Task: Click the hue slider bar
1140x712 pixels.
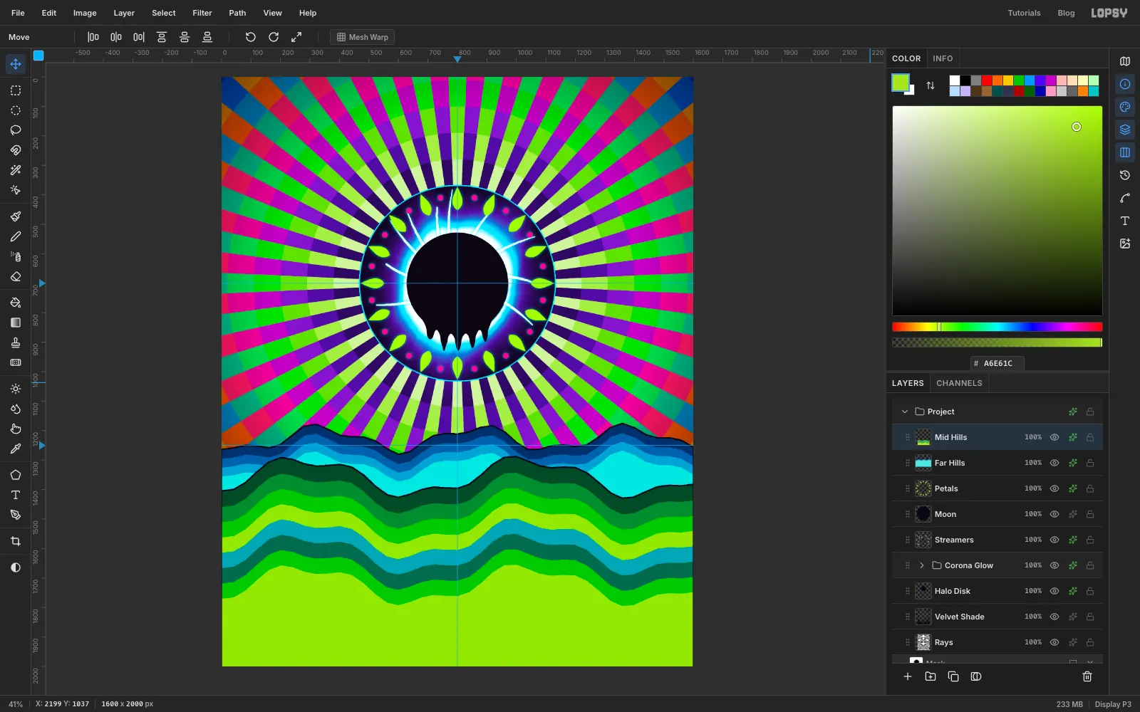Action: point(997,327)
